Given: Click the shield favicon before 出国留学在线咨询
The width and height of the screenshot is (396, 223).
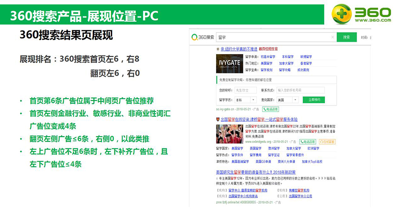Looking at the screenshot, I should coord(218,119).
